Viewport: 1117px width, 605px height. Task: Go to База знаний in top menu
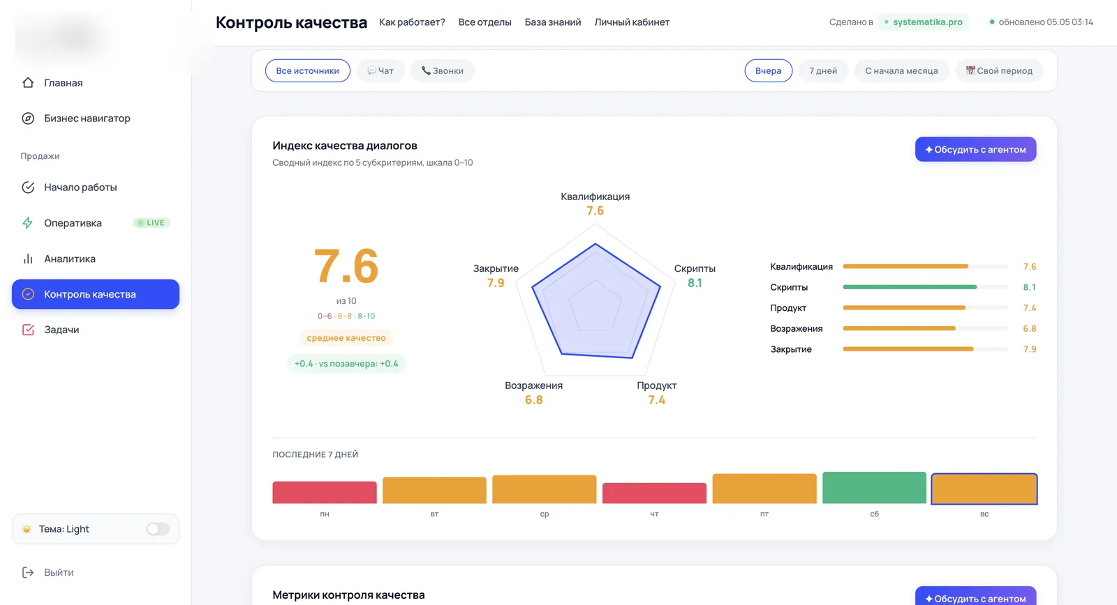553,22
